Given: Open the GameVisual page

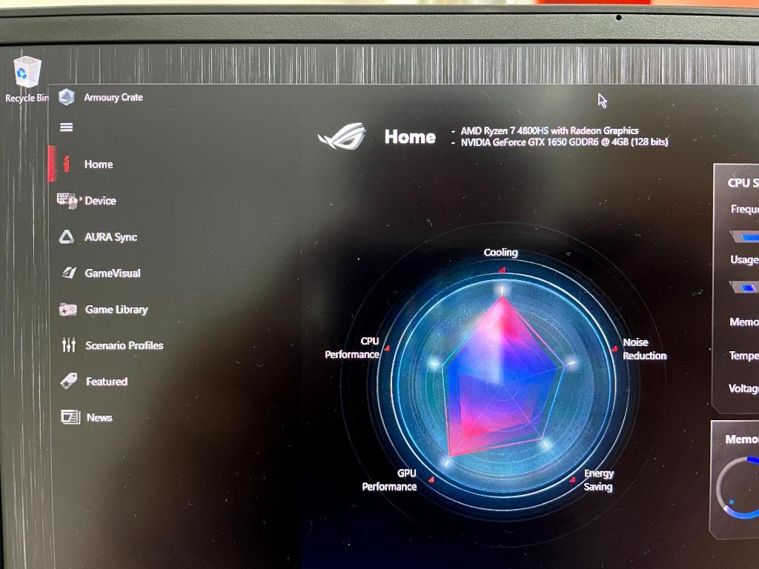Looking at the screenshot, I should 113,273.
